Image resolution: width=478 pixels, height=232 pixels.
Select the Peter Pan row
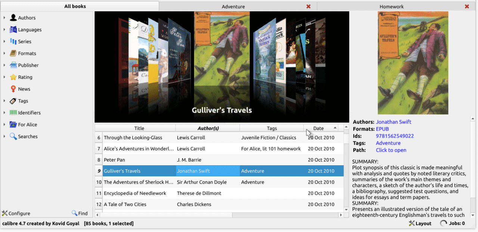tap(219, 160)
